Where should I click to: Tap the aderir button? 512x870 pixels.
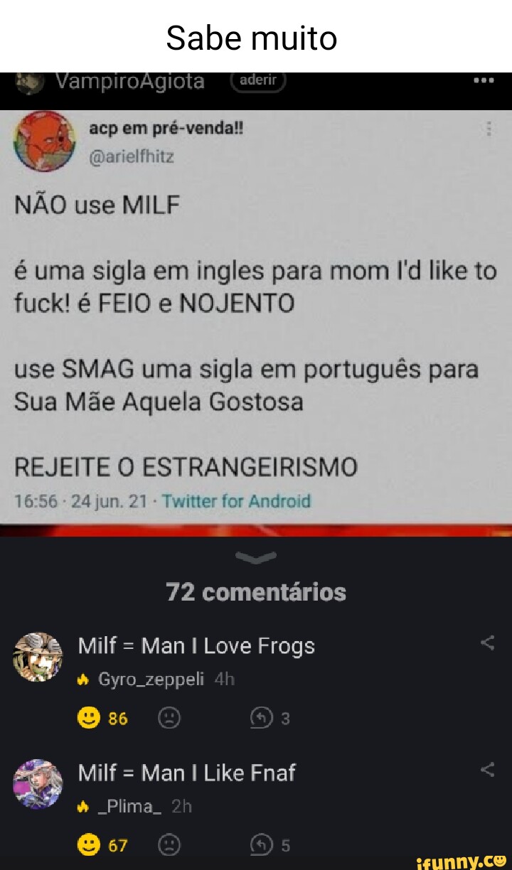(x=257, y=81)
